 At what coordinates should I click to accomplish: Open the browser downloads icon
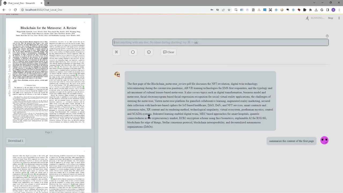click(316, 10)
